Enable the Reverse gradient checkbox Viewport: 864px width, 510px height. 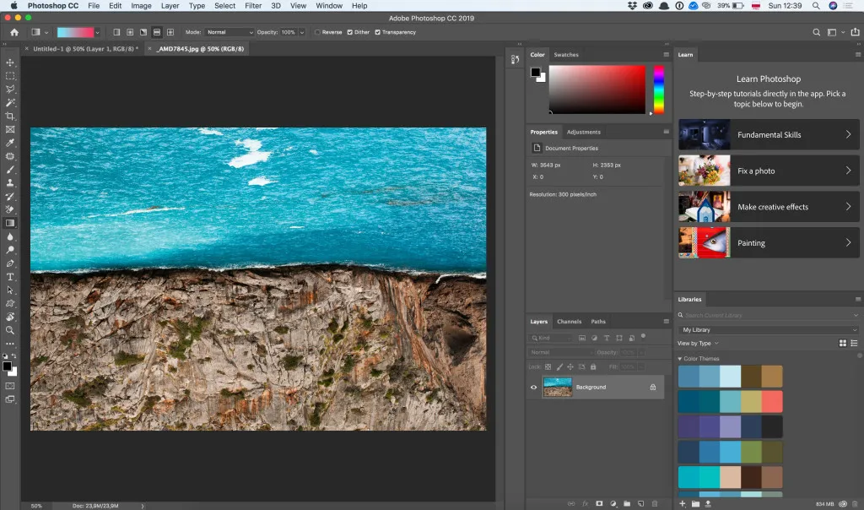[317, 32]
